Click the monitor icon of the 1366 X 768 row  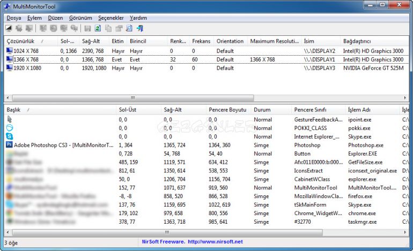(10, 59)
